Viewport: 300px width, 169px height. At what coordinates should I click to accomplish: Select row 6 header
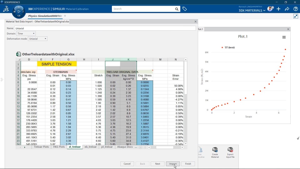pyautogui.click(x=18, y=82)
